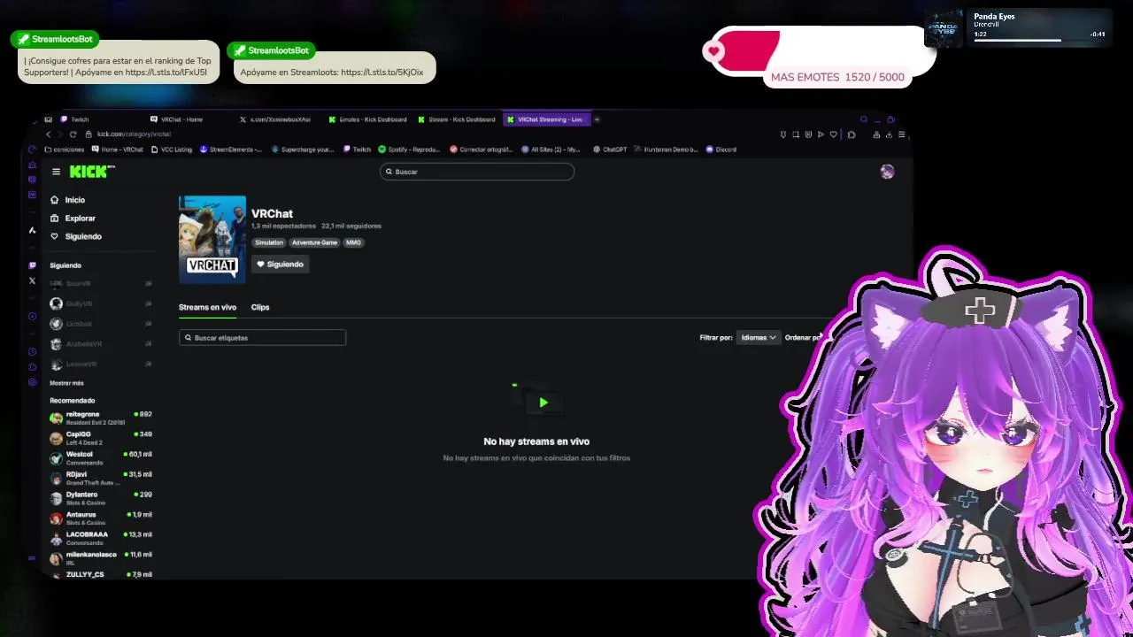This screenshot has height=637, width=1133.
Task: Click the Buscar etiquetas tag search field
Action: pyautogui.click(x=262, y=337)
